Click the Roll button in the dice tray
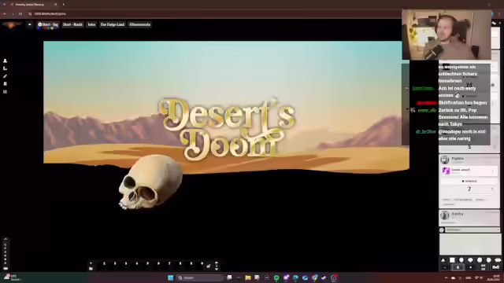The height and width of the screenshot is (283, 504). click(x=495, y=267)
